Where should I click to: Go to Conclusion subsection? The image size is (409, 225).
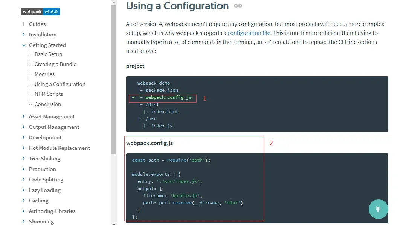pyautogui.click(x=48, y=104)
